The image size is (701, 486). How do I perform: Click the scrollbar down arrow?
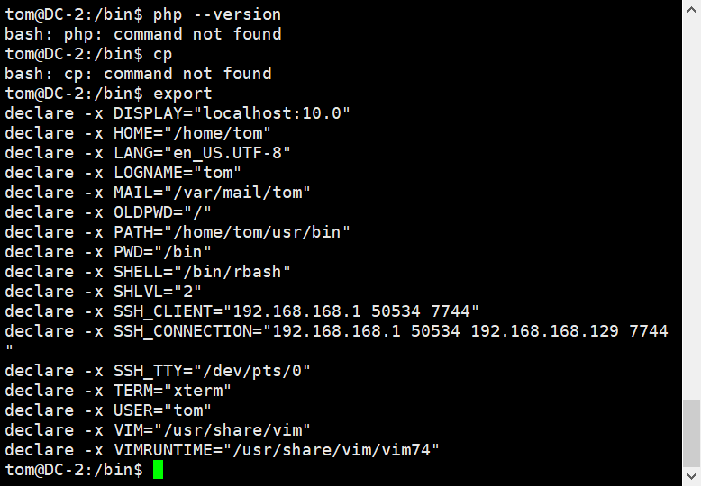(691, 477)
